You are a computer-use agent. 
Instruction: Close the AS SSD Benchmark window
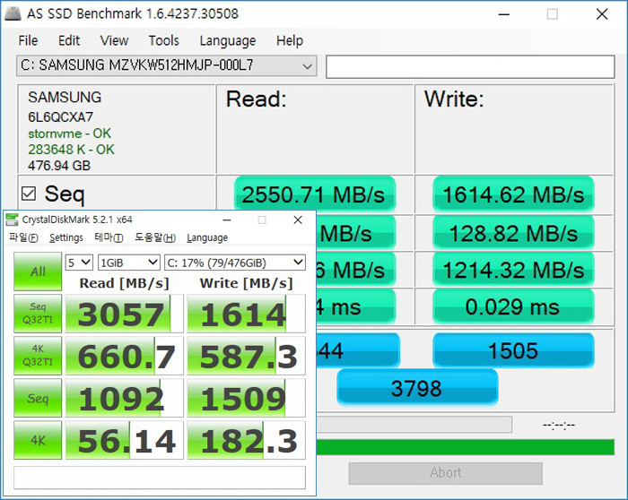pyautogui.click(x=602, y=14)
